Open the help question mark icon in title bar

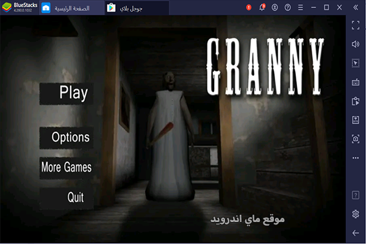tap(287, 7)
